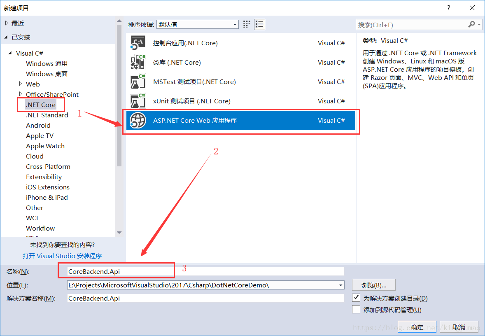Click the project name input field
Screen dimensions: 485x336
206,272
